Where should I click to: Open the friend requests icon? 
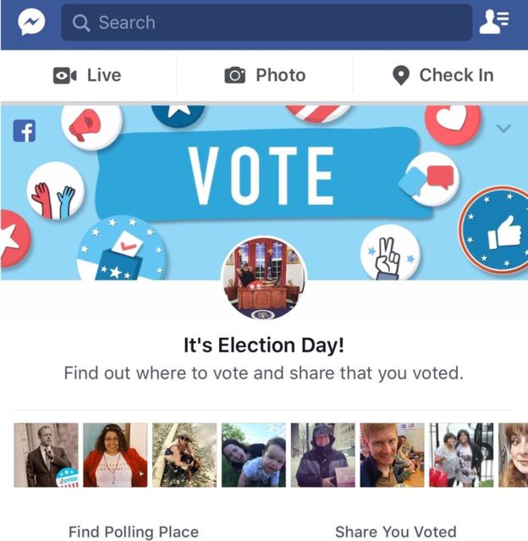click(494, 22)
